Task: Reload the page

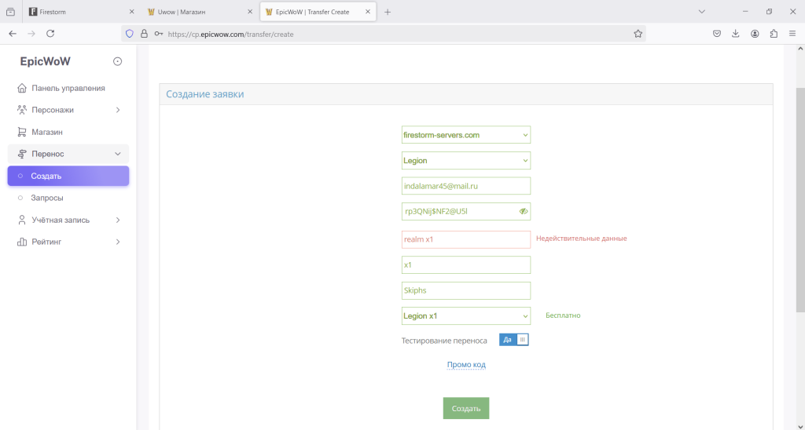Action: [x=50, y=34]
